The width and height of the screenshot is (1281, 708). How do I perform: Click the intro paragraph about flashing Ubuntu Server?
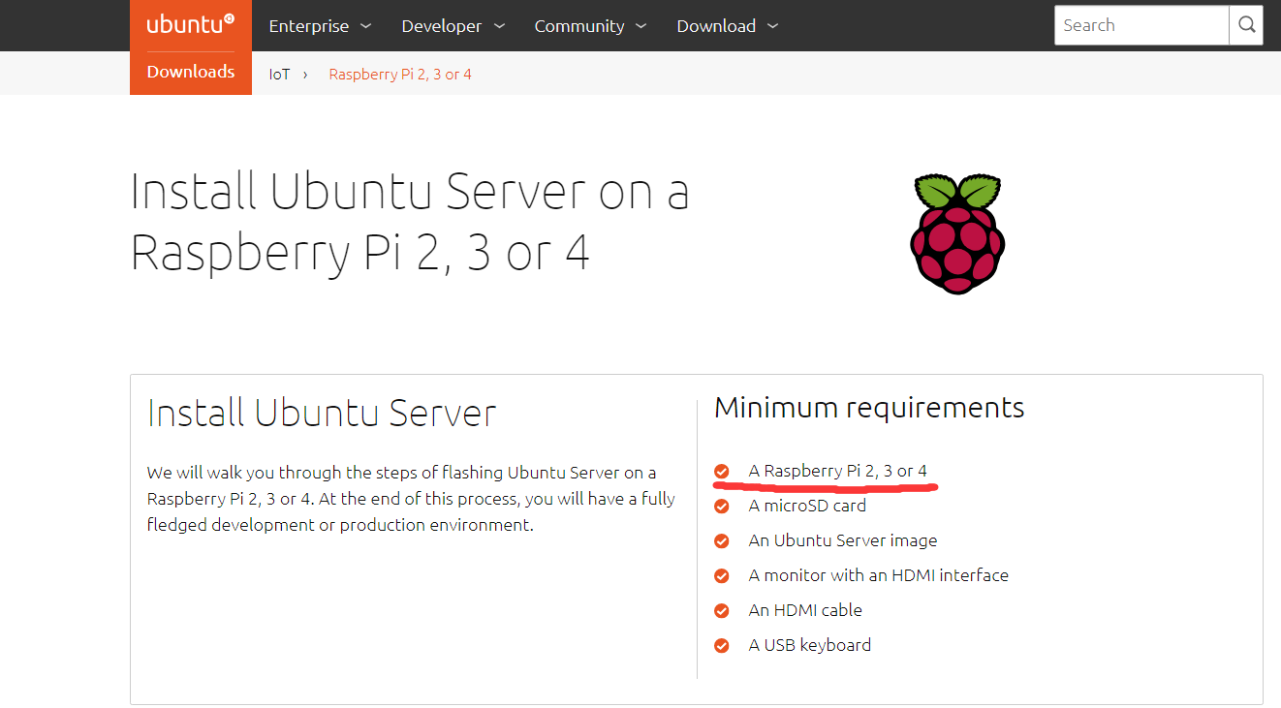(411, 499)
